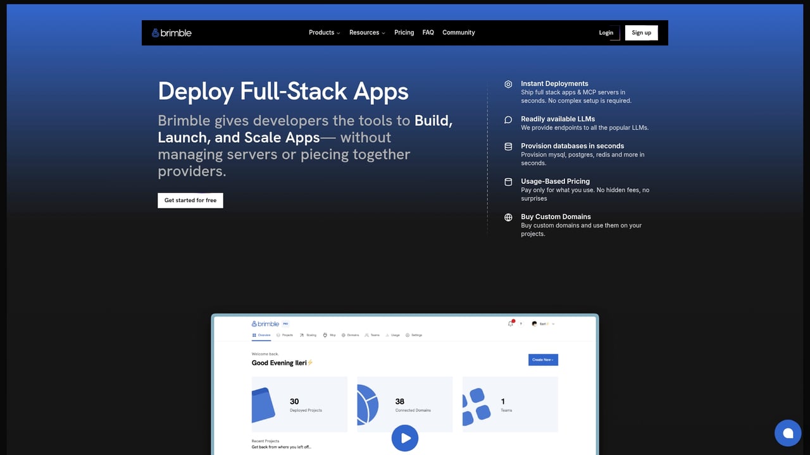
Task: Expand the Products dropdown menu
Action: [x=324, y=33]
